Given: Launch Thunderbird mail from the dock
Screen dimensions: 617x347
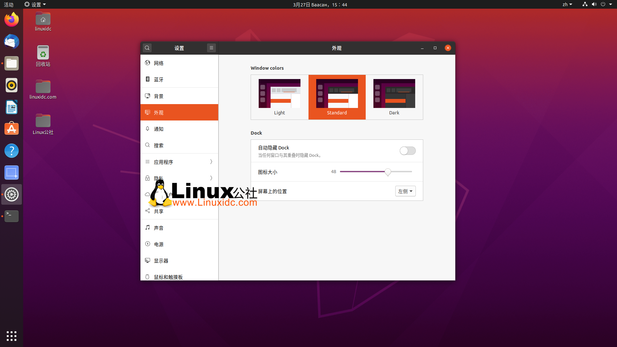Looking at the screenshot, I should tap(12, 41).
